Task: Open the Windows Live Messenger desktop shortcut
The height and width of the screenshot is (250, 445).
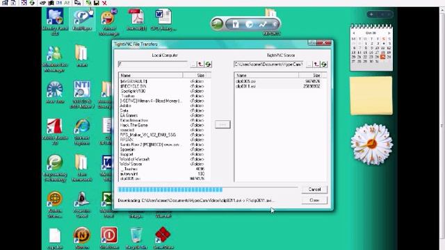Action: 55,58
